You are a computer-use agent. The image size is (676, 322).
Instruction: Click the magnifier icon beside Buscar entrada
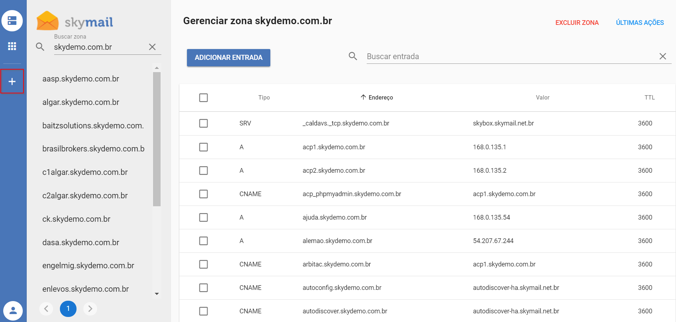click(x=353, y=56)
